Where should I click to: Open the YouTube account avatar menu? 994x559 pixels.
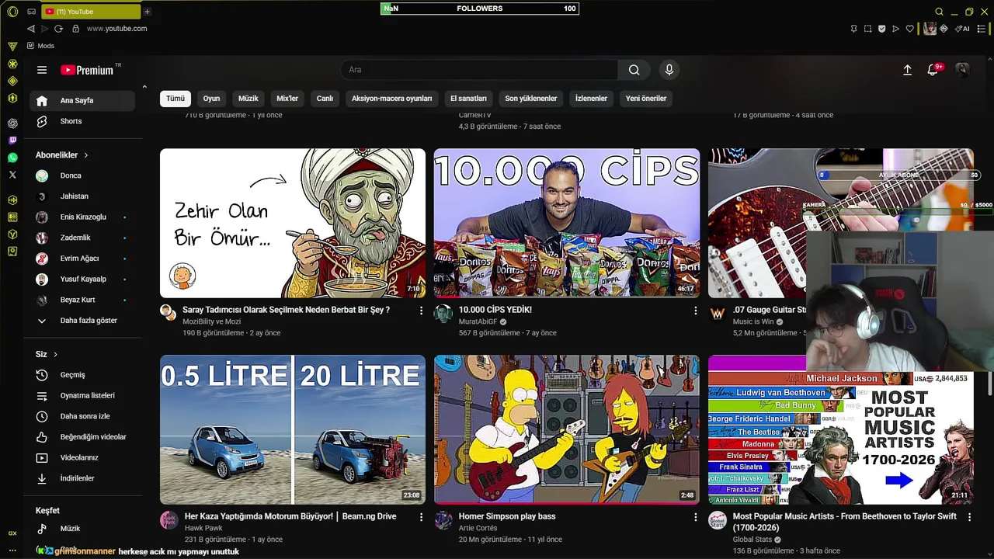point(962,70)
